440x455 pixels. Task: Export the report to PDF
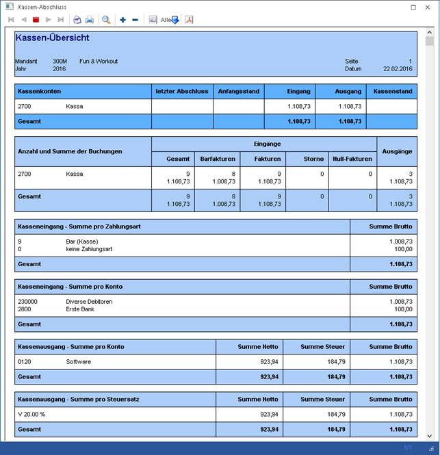coord(189,20)
